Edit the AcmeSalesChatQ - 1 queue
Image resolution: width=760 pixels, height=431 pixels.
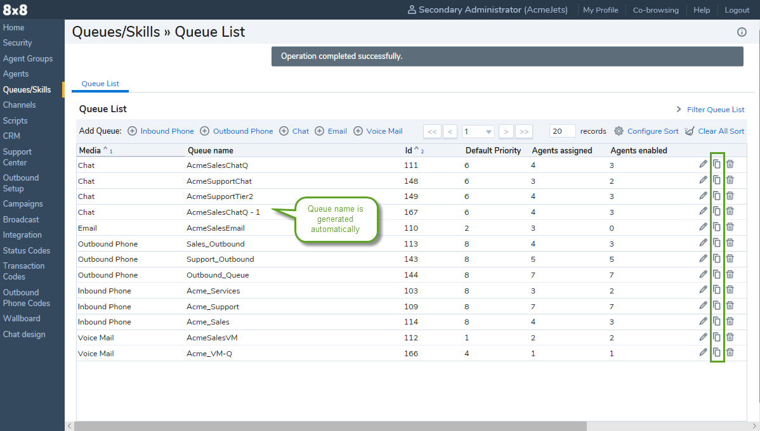tap(703, 211)
